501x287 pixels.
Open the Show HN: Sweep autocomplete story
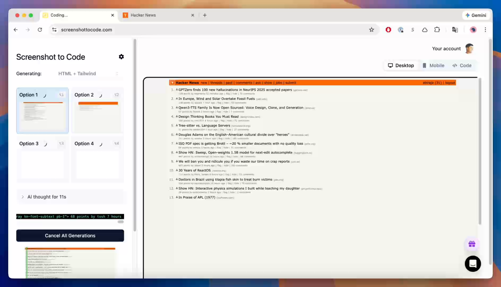click(x=235, y=153)
